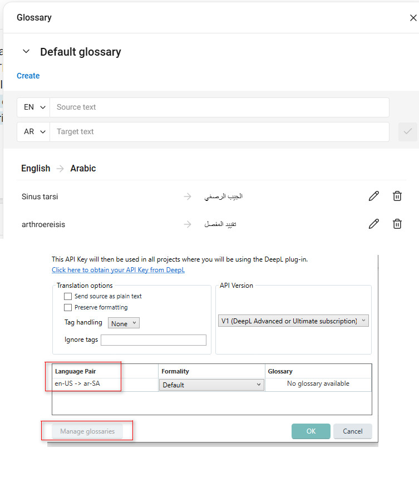Open the EN source language dropdown
419x477 pixels.
[33, 107]
